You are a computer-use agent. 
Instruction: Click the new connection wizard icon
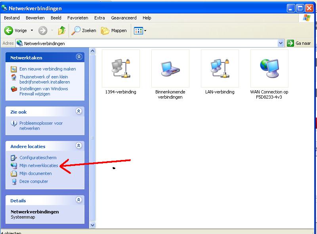click(13, 69)
